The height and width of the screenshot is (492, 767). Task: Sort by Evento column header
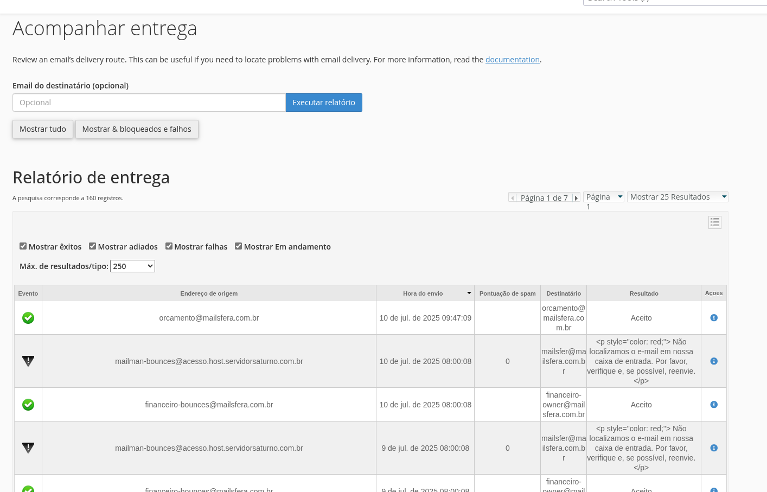click(x=28, y=293)
